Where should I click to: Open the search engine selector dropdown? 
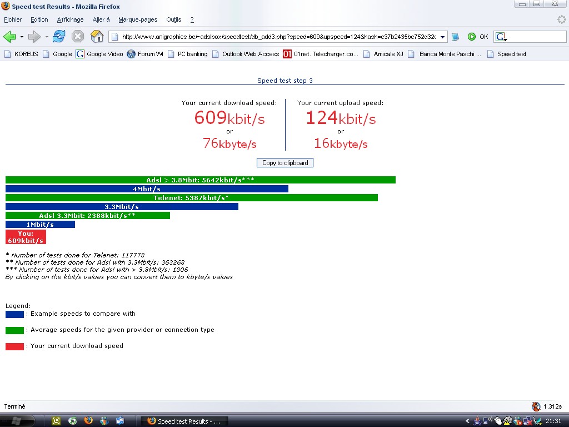[501, 37]
